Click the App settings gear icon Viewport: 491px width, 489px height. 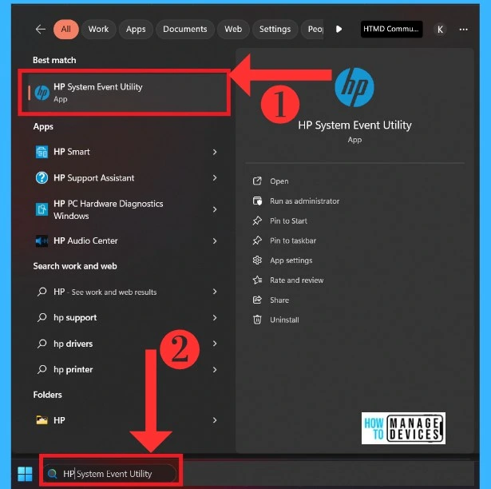[257, 260]
